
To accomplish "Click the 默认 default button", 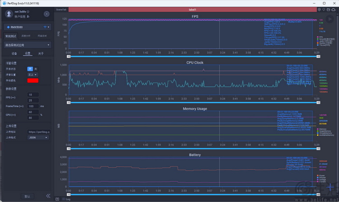I will [x=27, y=197].
